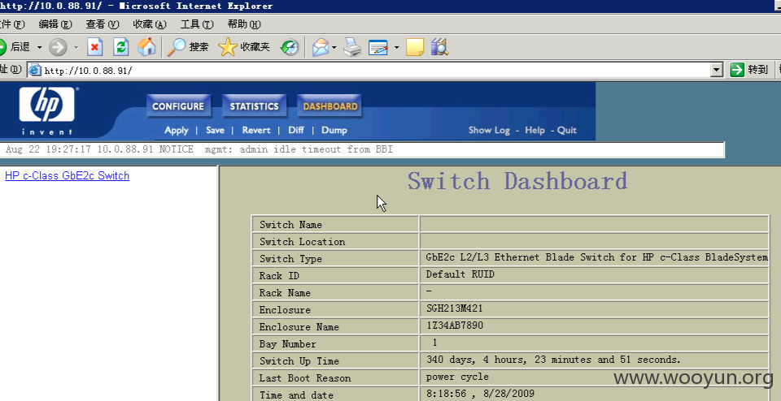Viewport: 781px width, 401px height.
Task: Switch to the STATISTICS tab
Action: [x=254, y=106]
